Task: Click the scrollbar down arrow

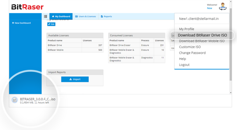Action: pyautogui.click(x=230, y=93)
